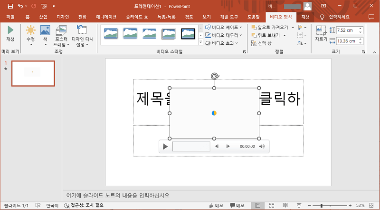
Task: Open Bring Forward dropdown arrow
Action: (x=293, y=28)
